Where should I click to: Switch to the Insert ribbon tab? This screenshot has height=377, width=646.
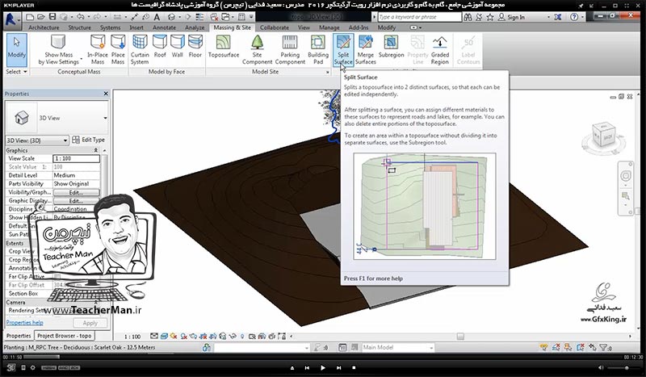(136, 27)
